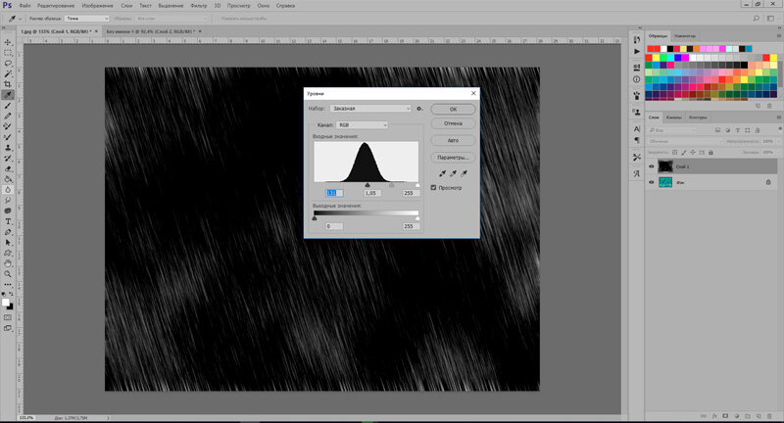Image resolution: width=784 pixels, height=423 pixels.
Task: Switch to the Навигатор tab
Action: click(x=684, y=36)
